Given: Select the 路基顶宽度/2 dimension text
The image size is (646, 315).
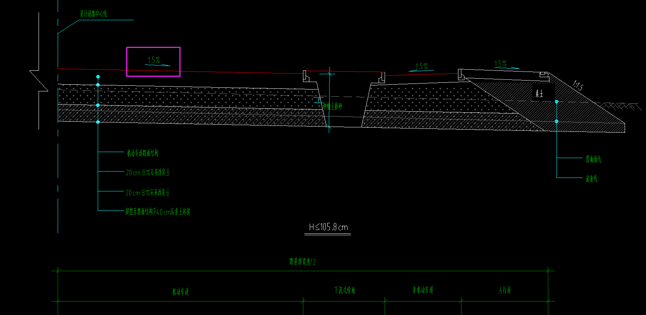Looking at the screenshot, I should pyautogui.click(x=303, y=261).
